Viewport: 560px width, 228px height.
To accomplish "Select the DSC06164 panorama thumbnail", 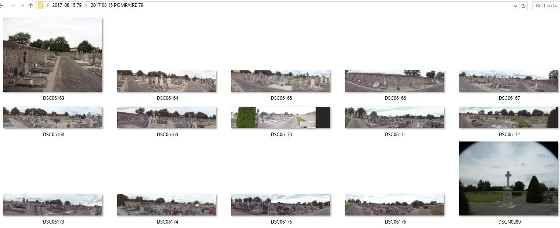I will 167,81.
